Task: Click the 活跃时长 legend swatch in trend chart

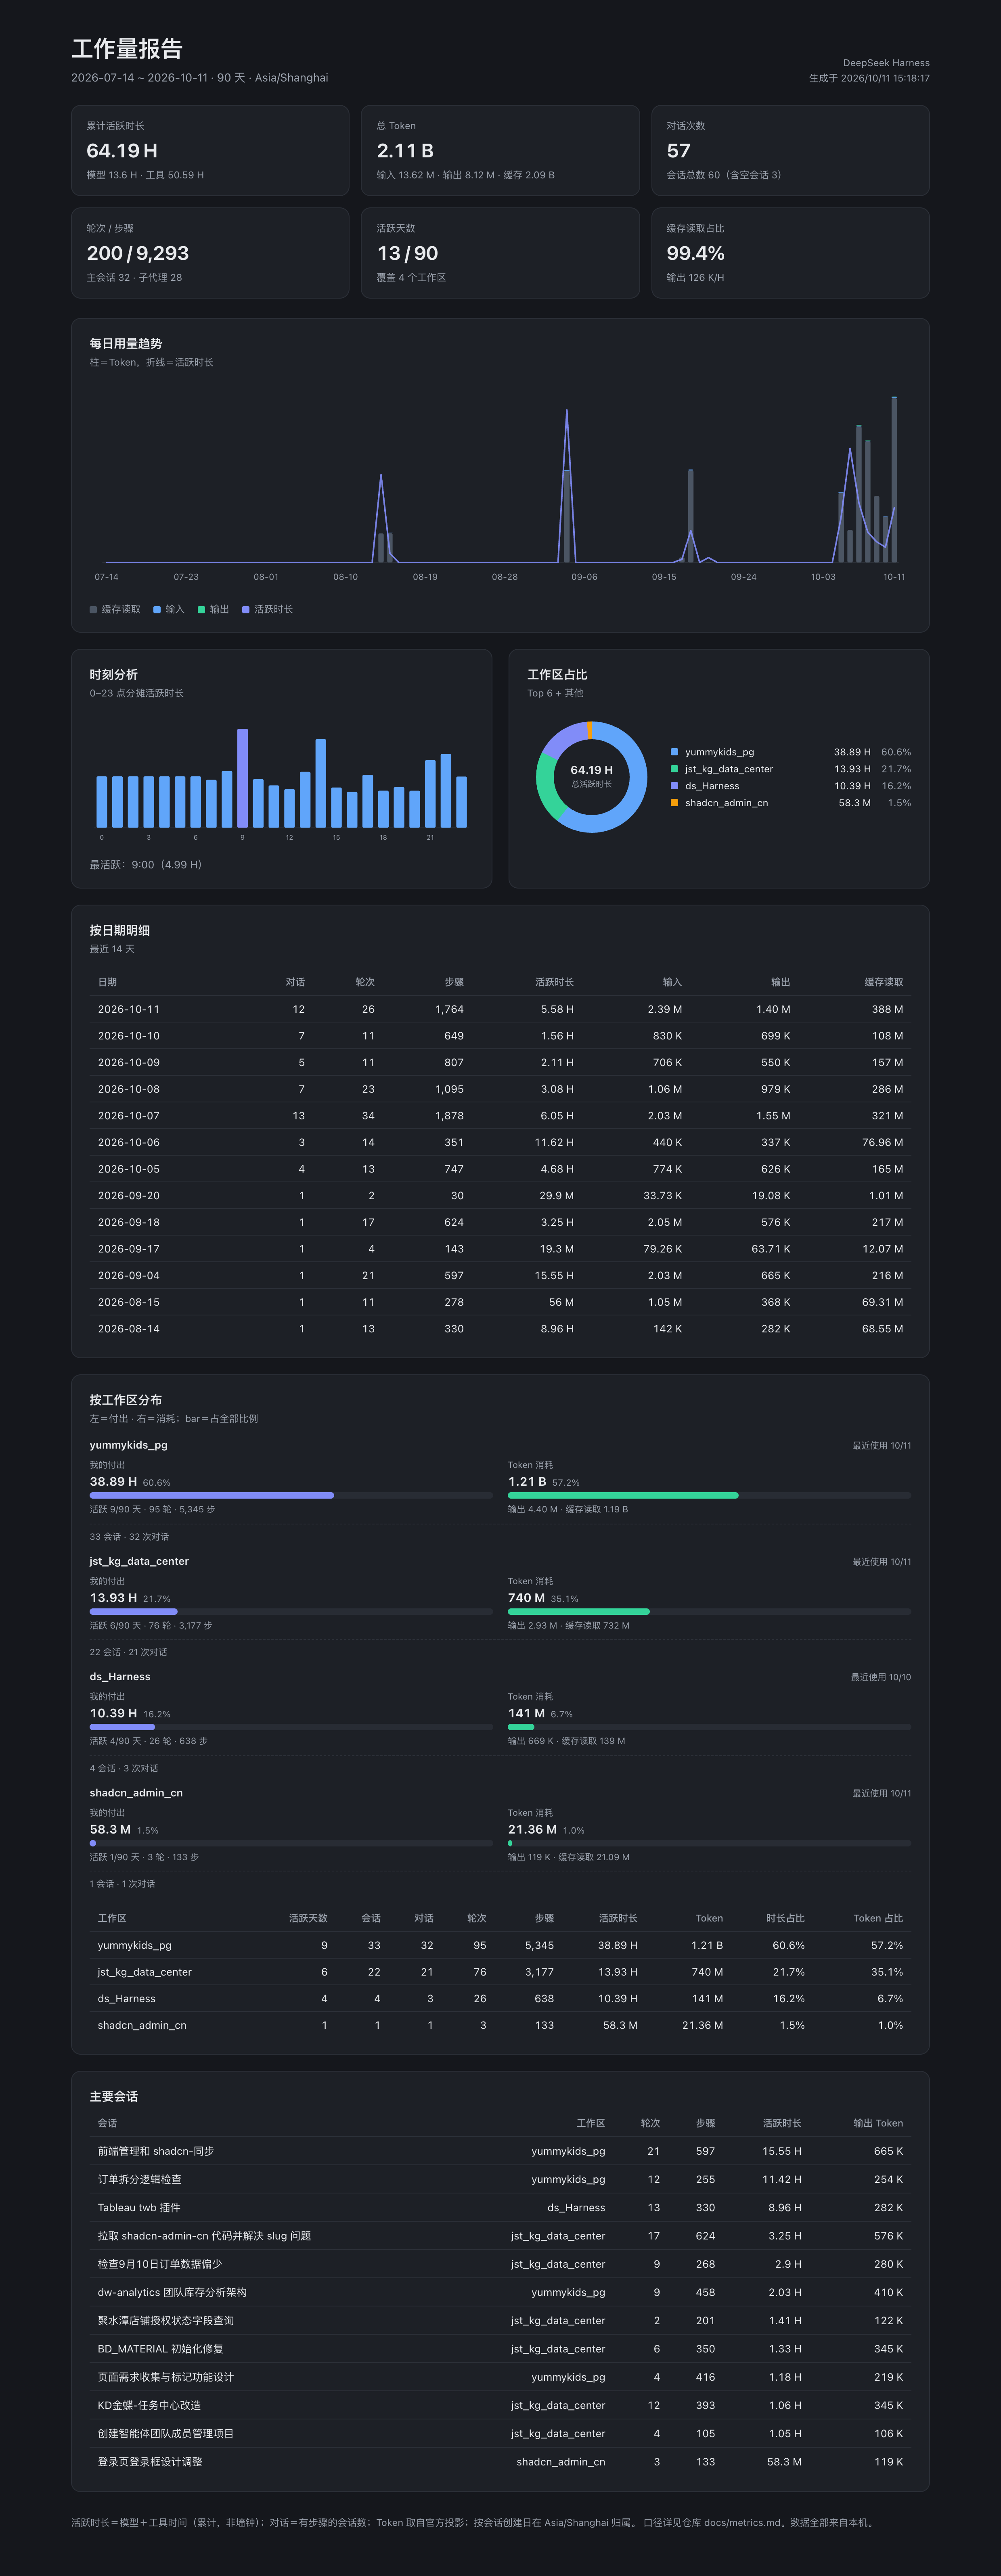Action: point(246,609)
